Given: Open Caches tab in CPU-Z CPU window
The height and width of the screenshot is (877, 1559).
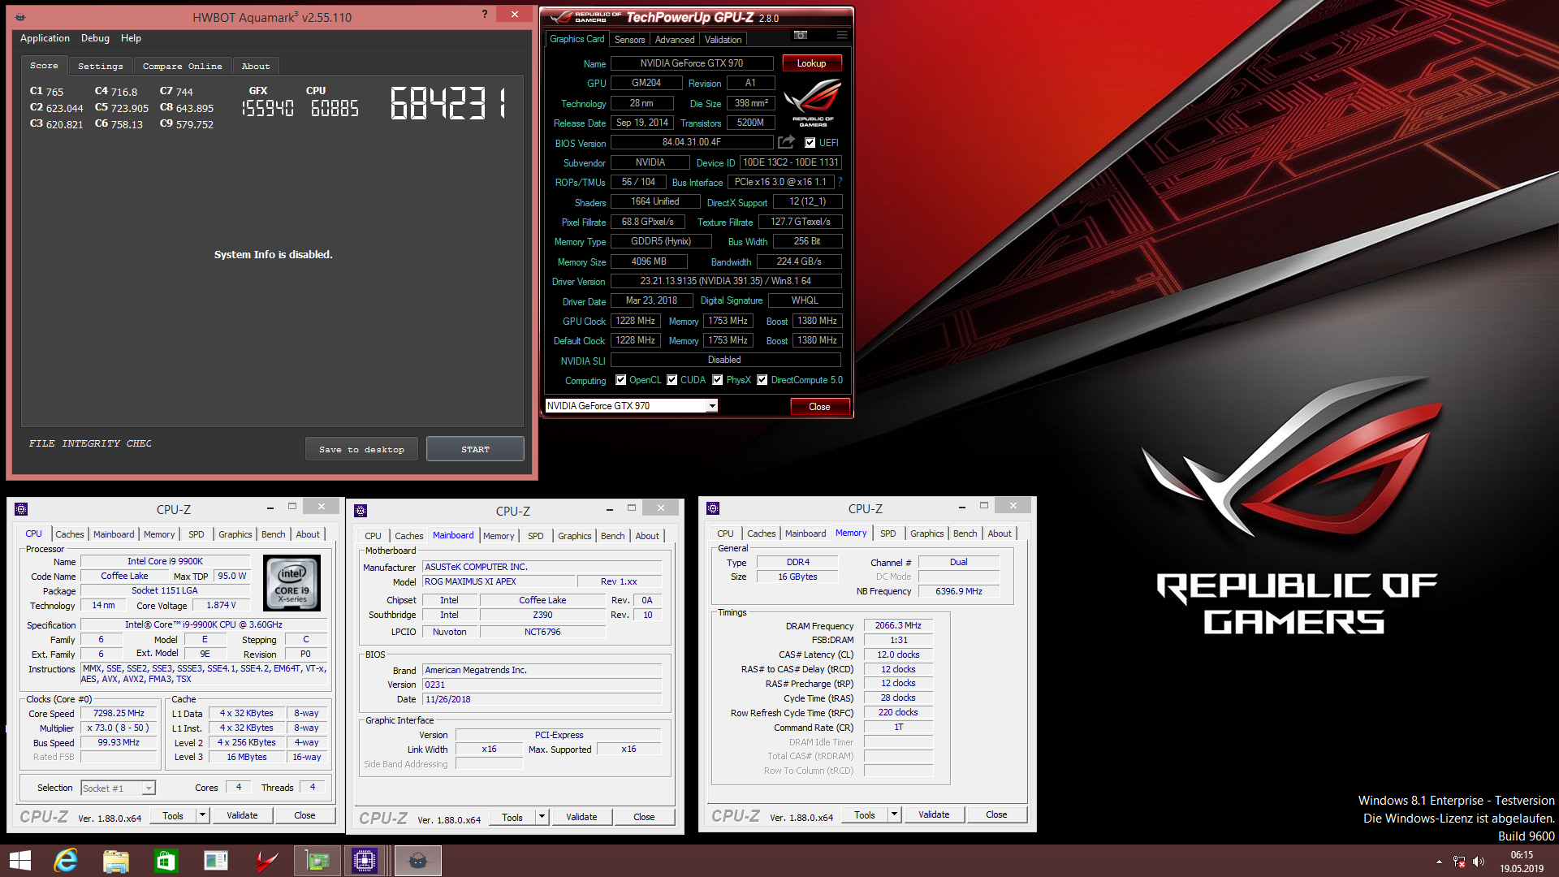Looking at the screenshot, I should coord(70,534).
